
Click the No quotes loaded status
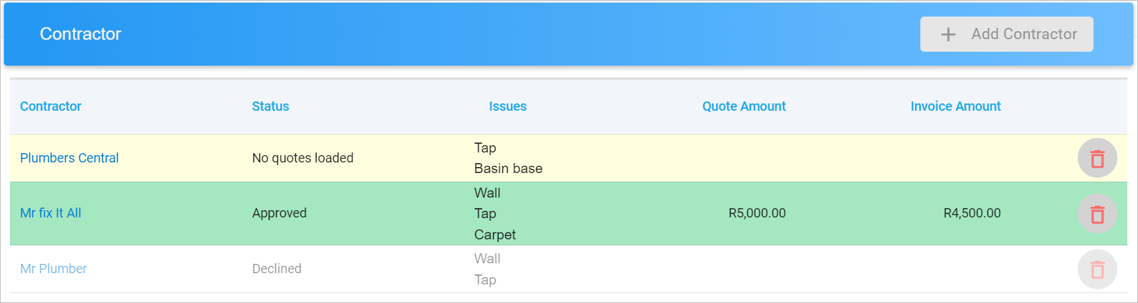pyautogui.click(x=303, y=158)
